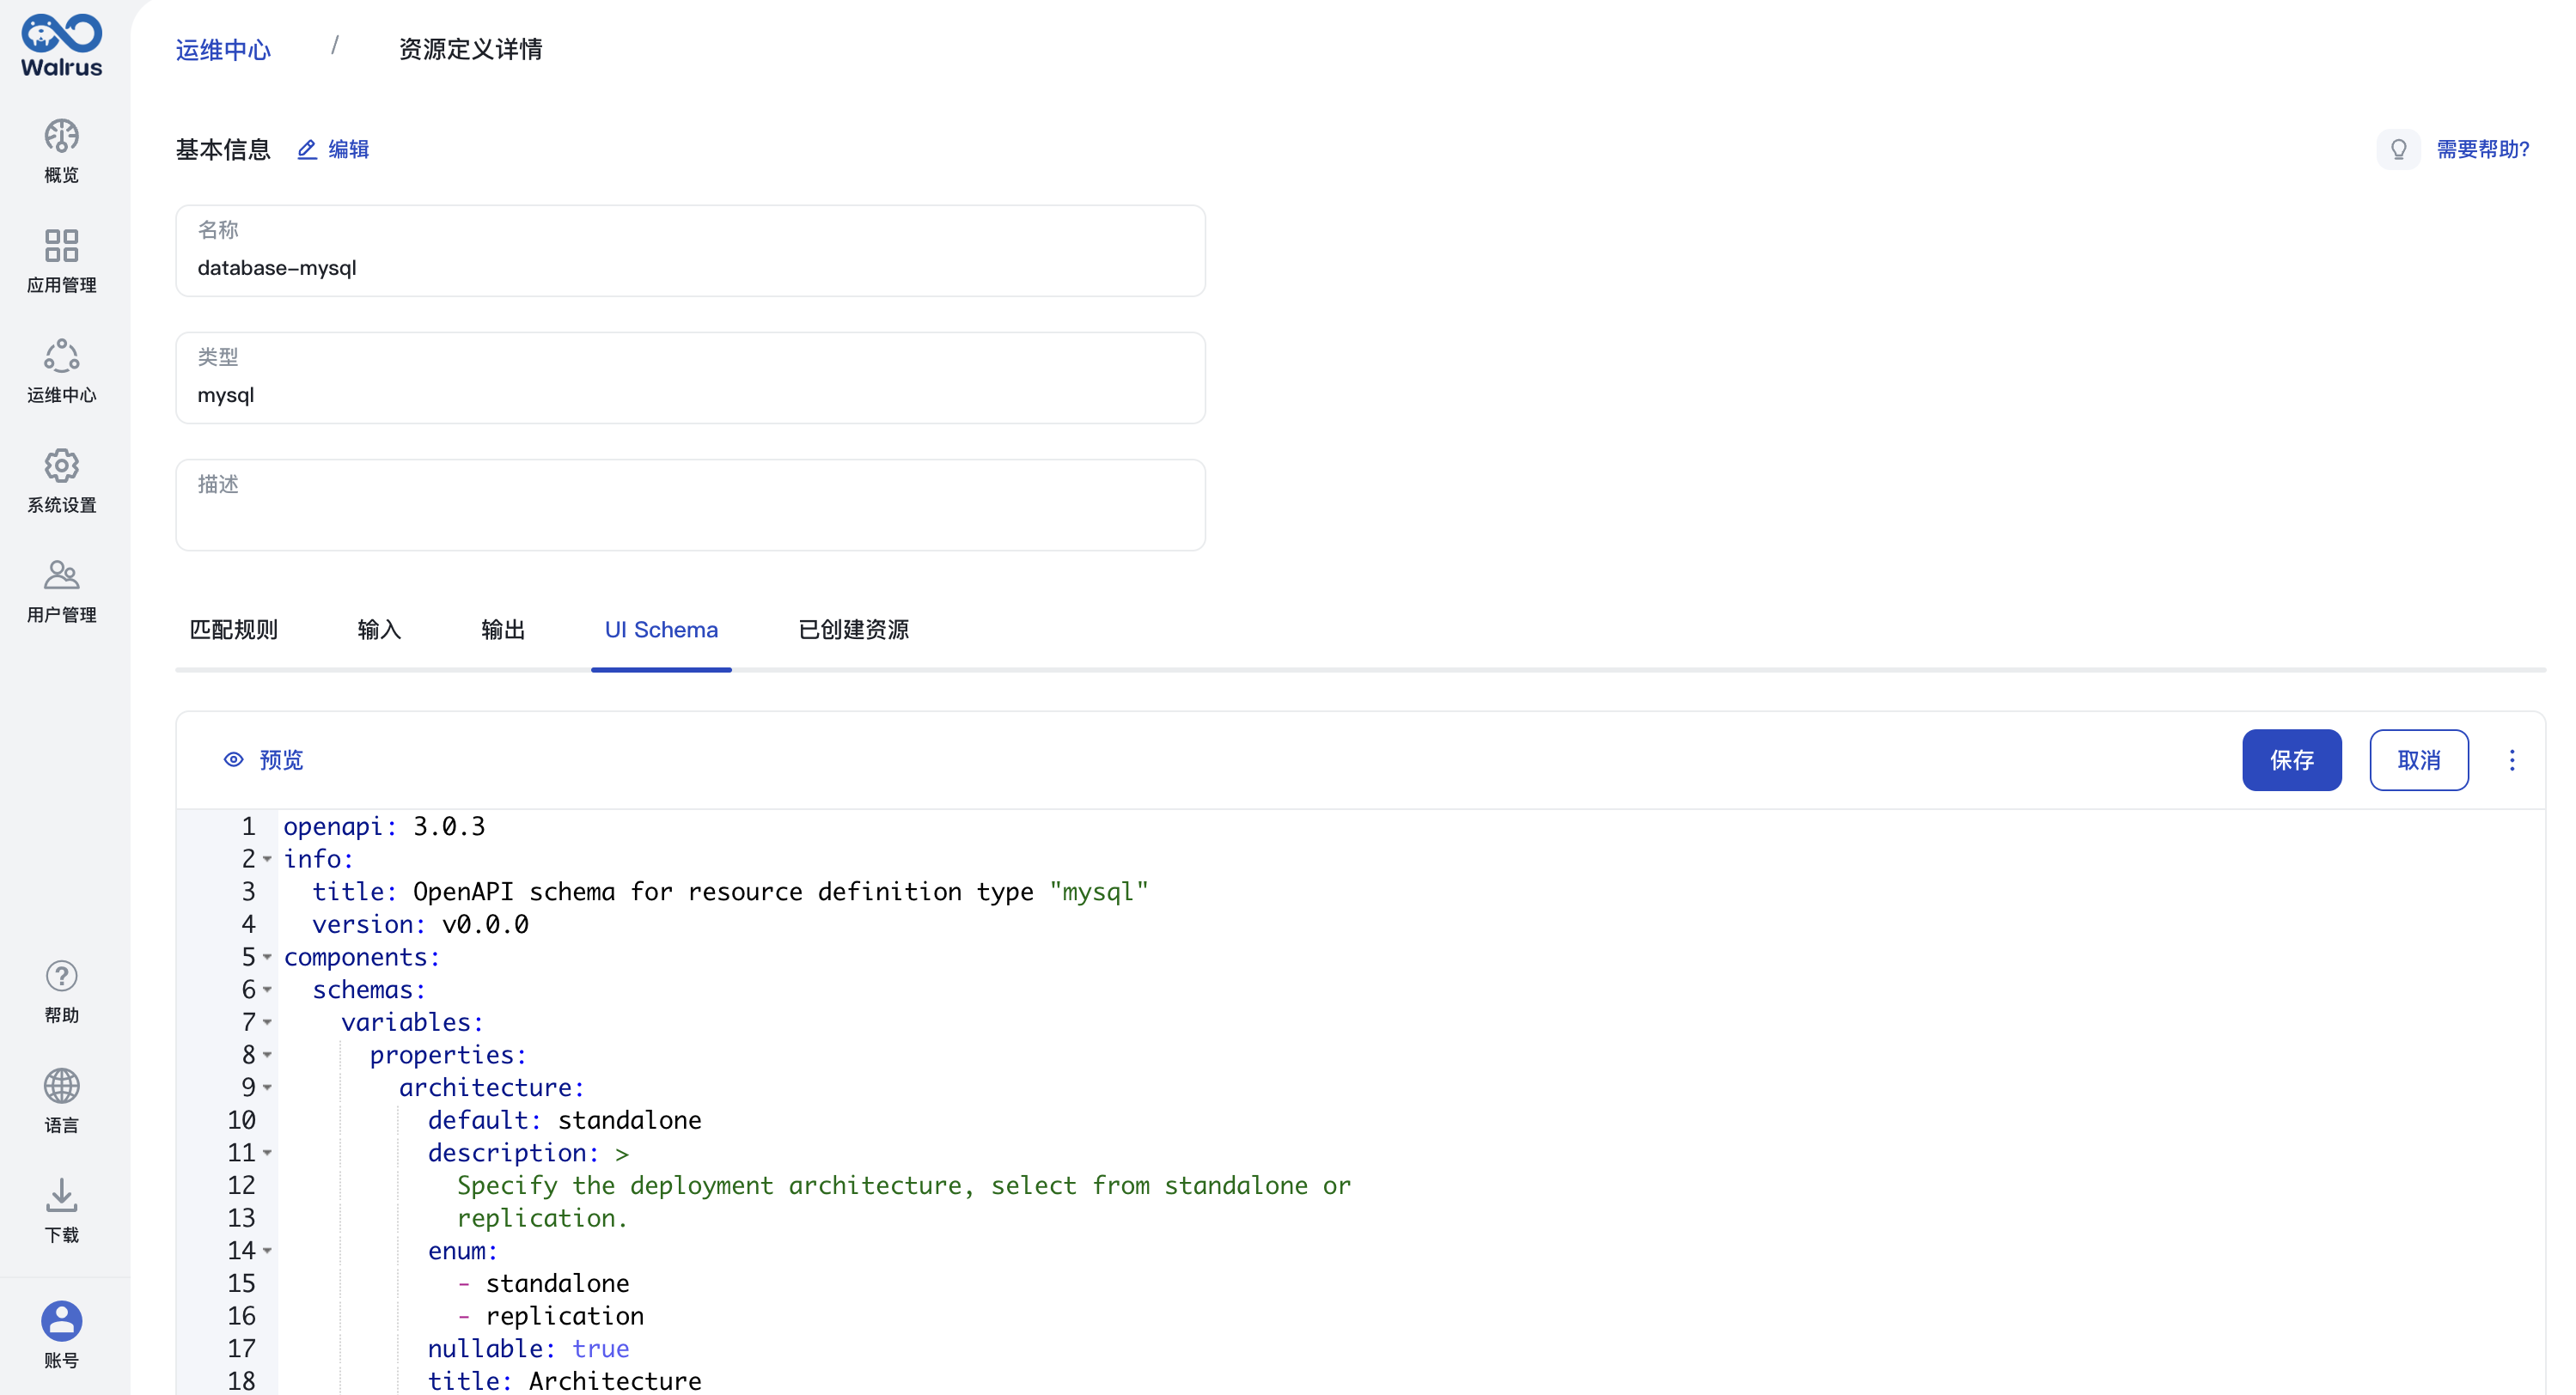This screenshot has height=1395, width=2576.
Task: Collapse the description block on line 11
Action: [267, 1153]
